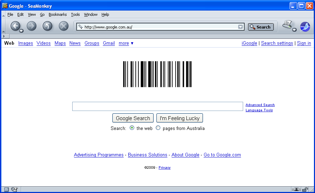Screen dimensions: 315x193
Task: Click the SeaMonkey window title bar icon
Action: [5, 6]
